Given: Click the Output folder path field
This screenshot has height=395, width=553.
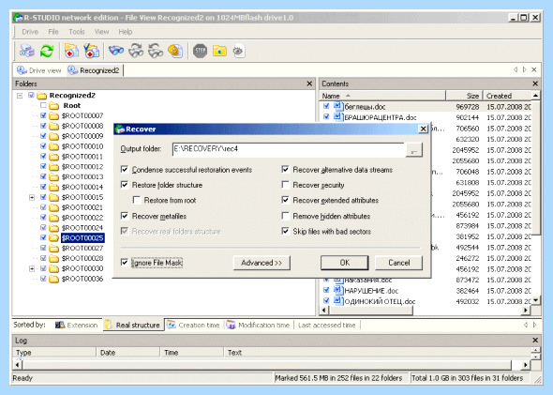Looking at the screenshot, I should point(289,149).
